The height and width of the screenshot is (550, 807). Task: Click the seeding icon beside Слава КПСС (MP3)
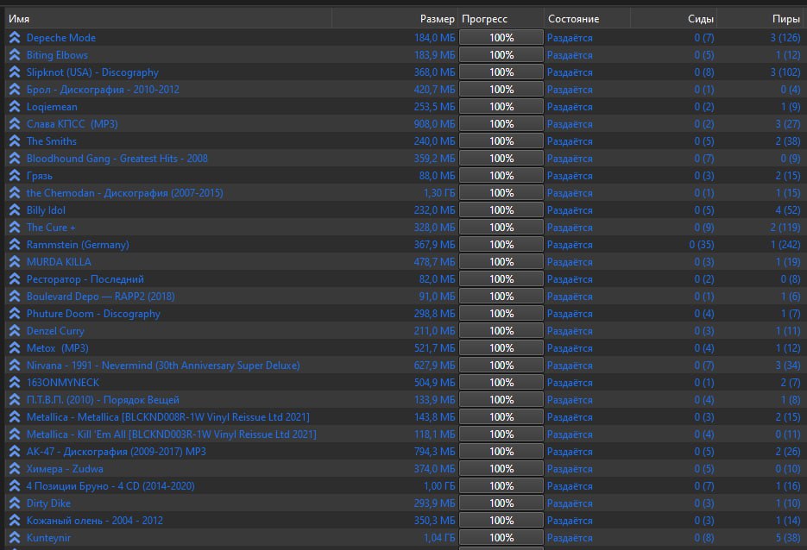[15, 124]
